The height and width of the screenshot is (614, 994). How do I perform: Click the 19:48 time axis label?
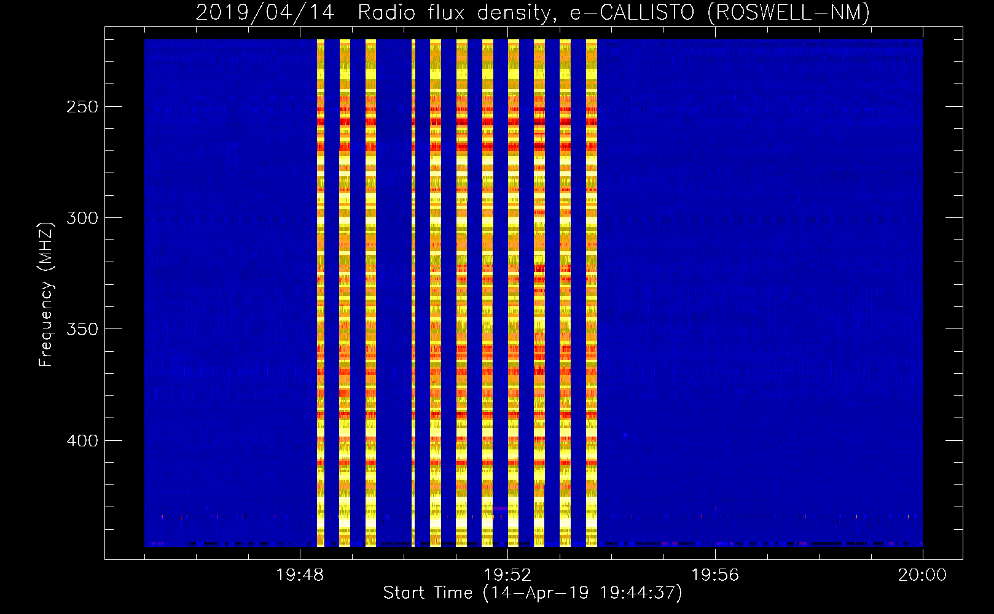point(300,575)
